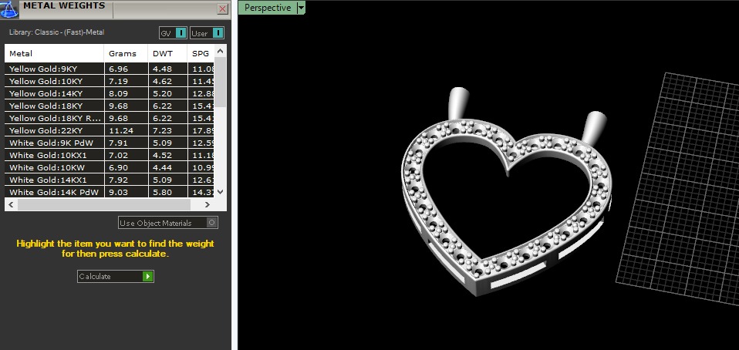Click DWT value 5.80
This screenshot has width=739, height=350.
[x=163, y=192]
